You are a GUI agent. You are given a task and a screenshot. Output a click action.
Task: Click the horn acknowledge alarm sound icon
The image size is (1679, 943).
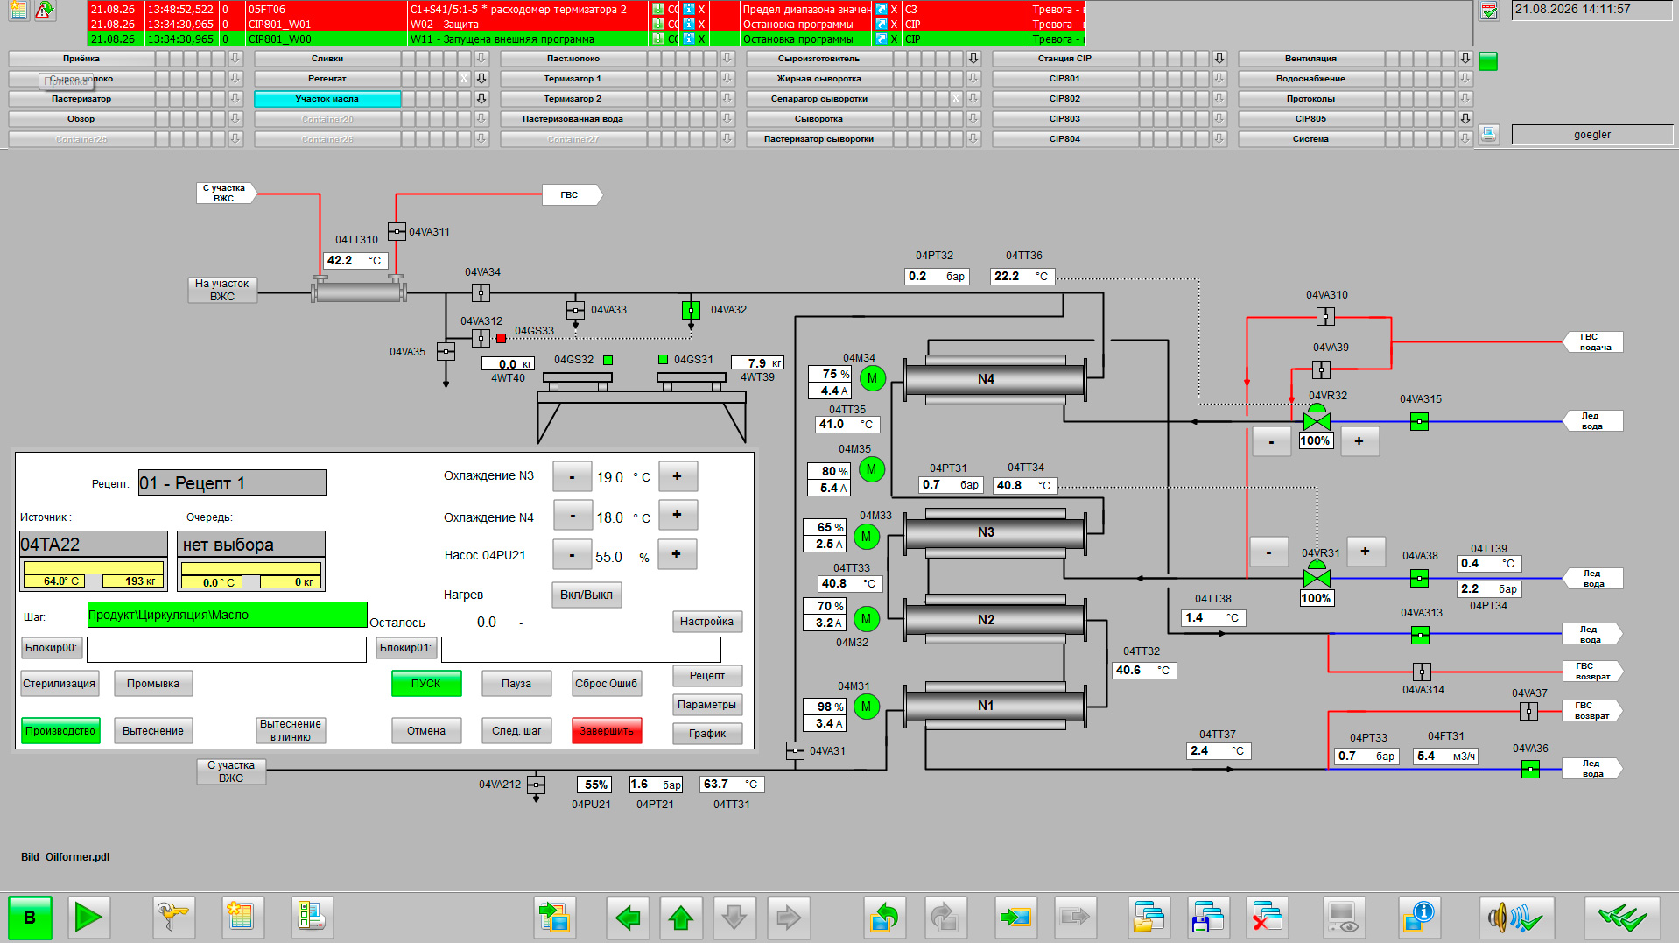click(x=1517, y=918)
